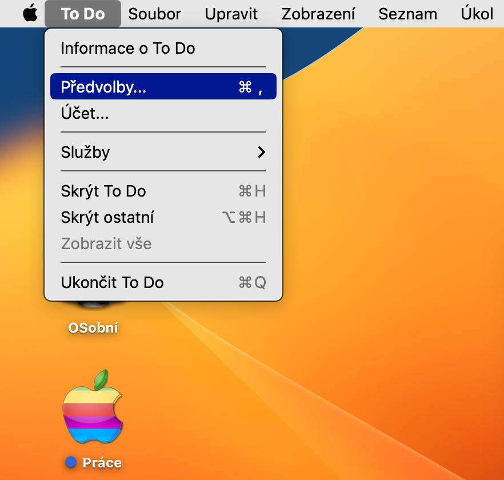Select the Předvolby… menu entry

[x=163, y=86]
